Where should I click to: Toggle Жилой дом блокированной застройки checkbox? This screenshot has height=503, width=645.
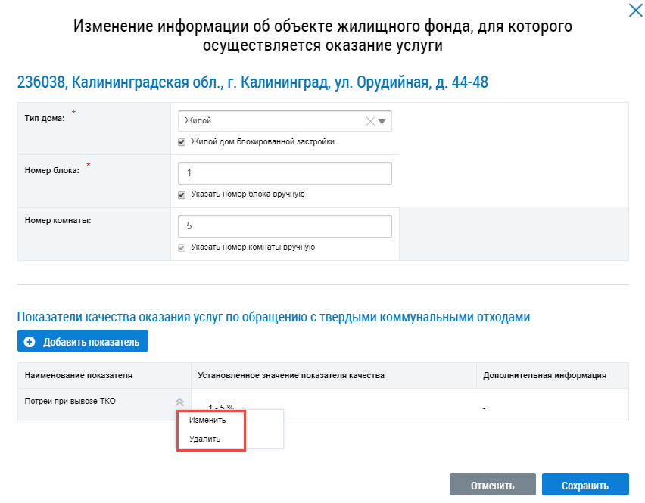point(182,141)
